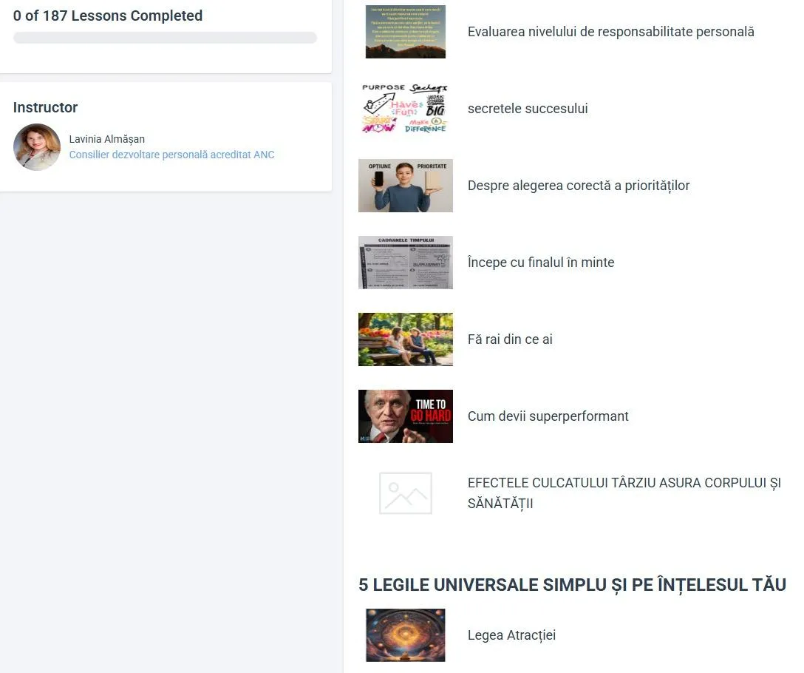
Task: Open the secretele succesului lesson thumbnail
Action: click(x=405, y=108)
